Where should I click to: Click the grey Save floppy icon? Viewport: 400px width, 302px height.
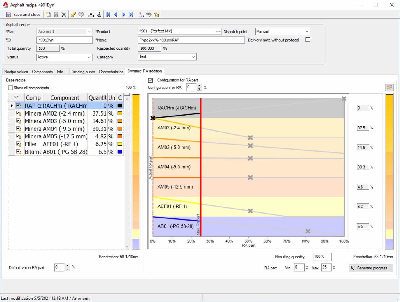56,15
